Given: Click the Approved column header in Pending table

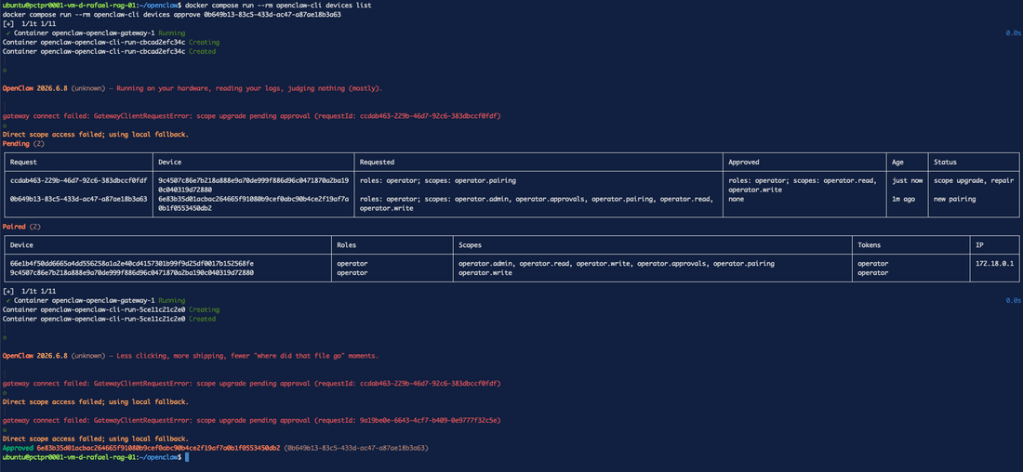Looking at the screenshot, I should pyautogui.click(x=744, y=162).
